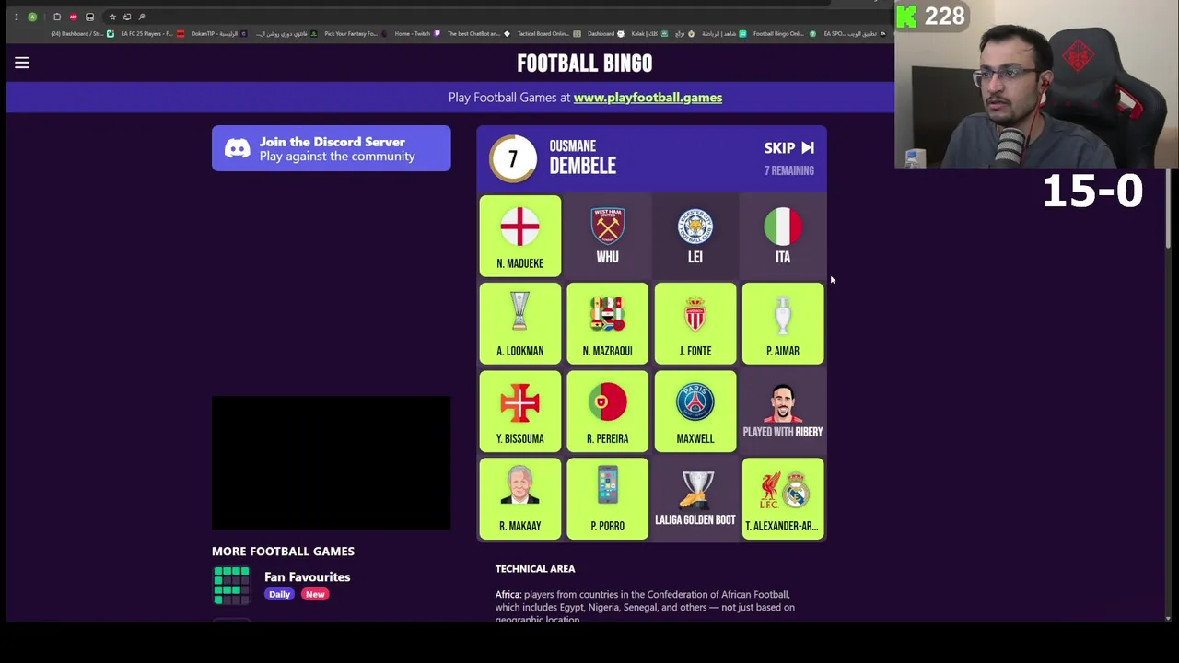
Task: Select the N. Madueke England flag tile
Action: coord(519,236)
